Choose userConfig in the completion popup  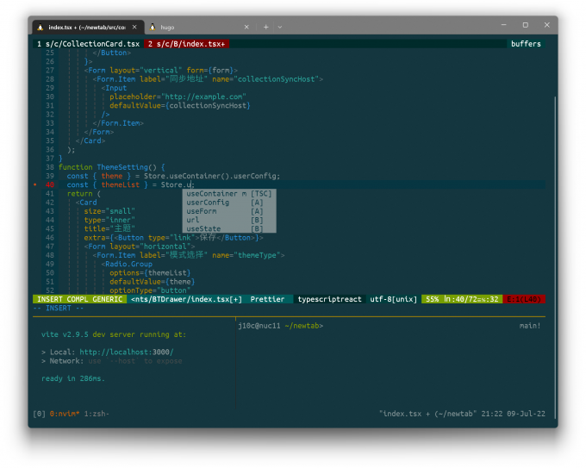click(229, 203)
